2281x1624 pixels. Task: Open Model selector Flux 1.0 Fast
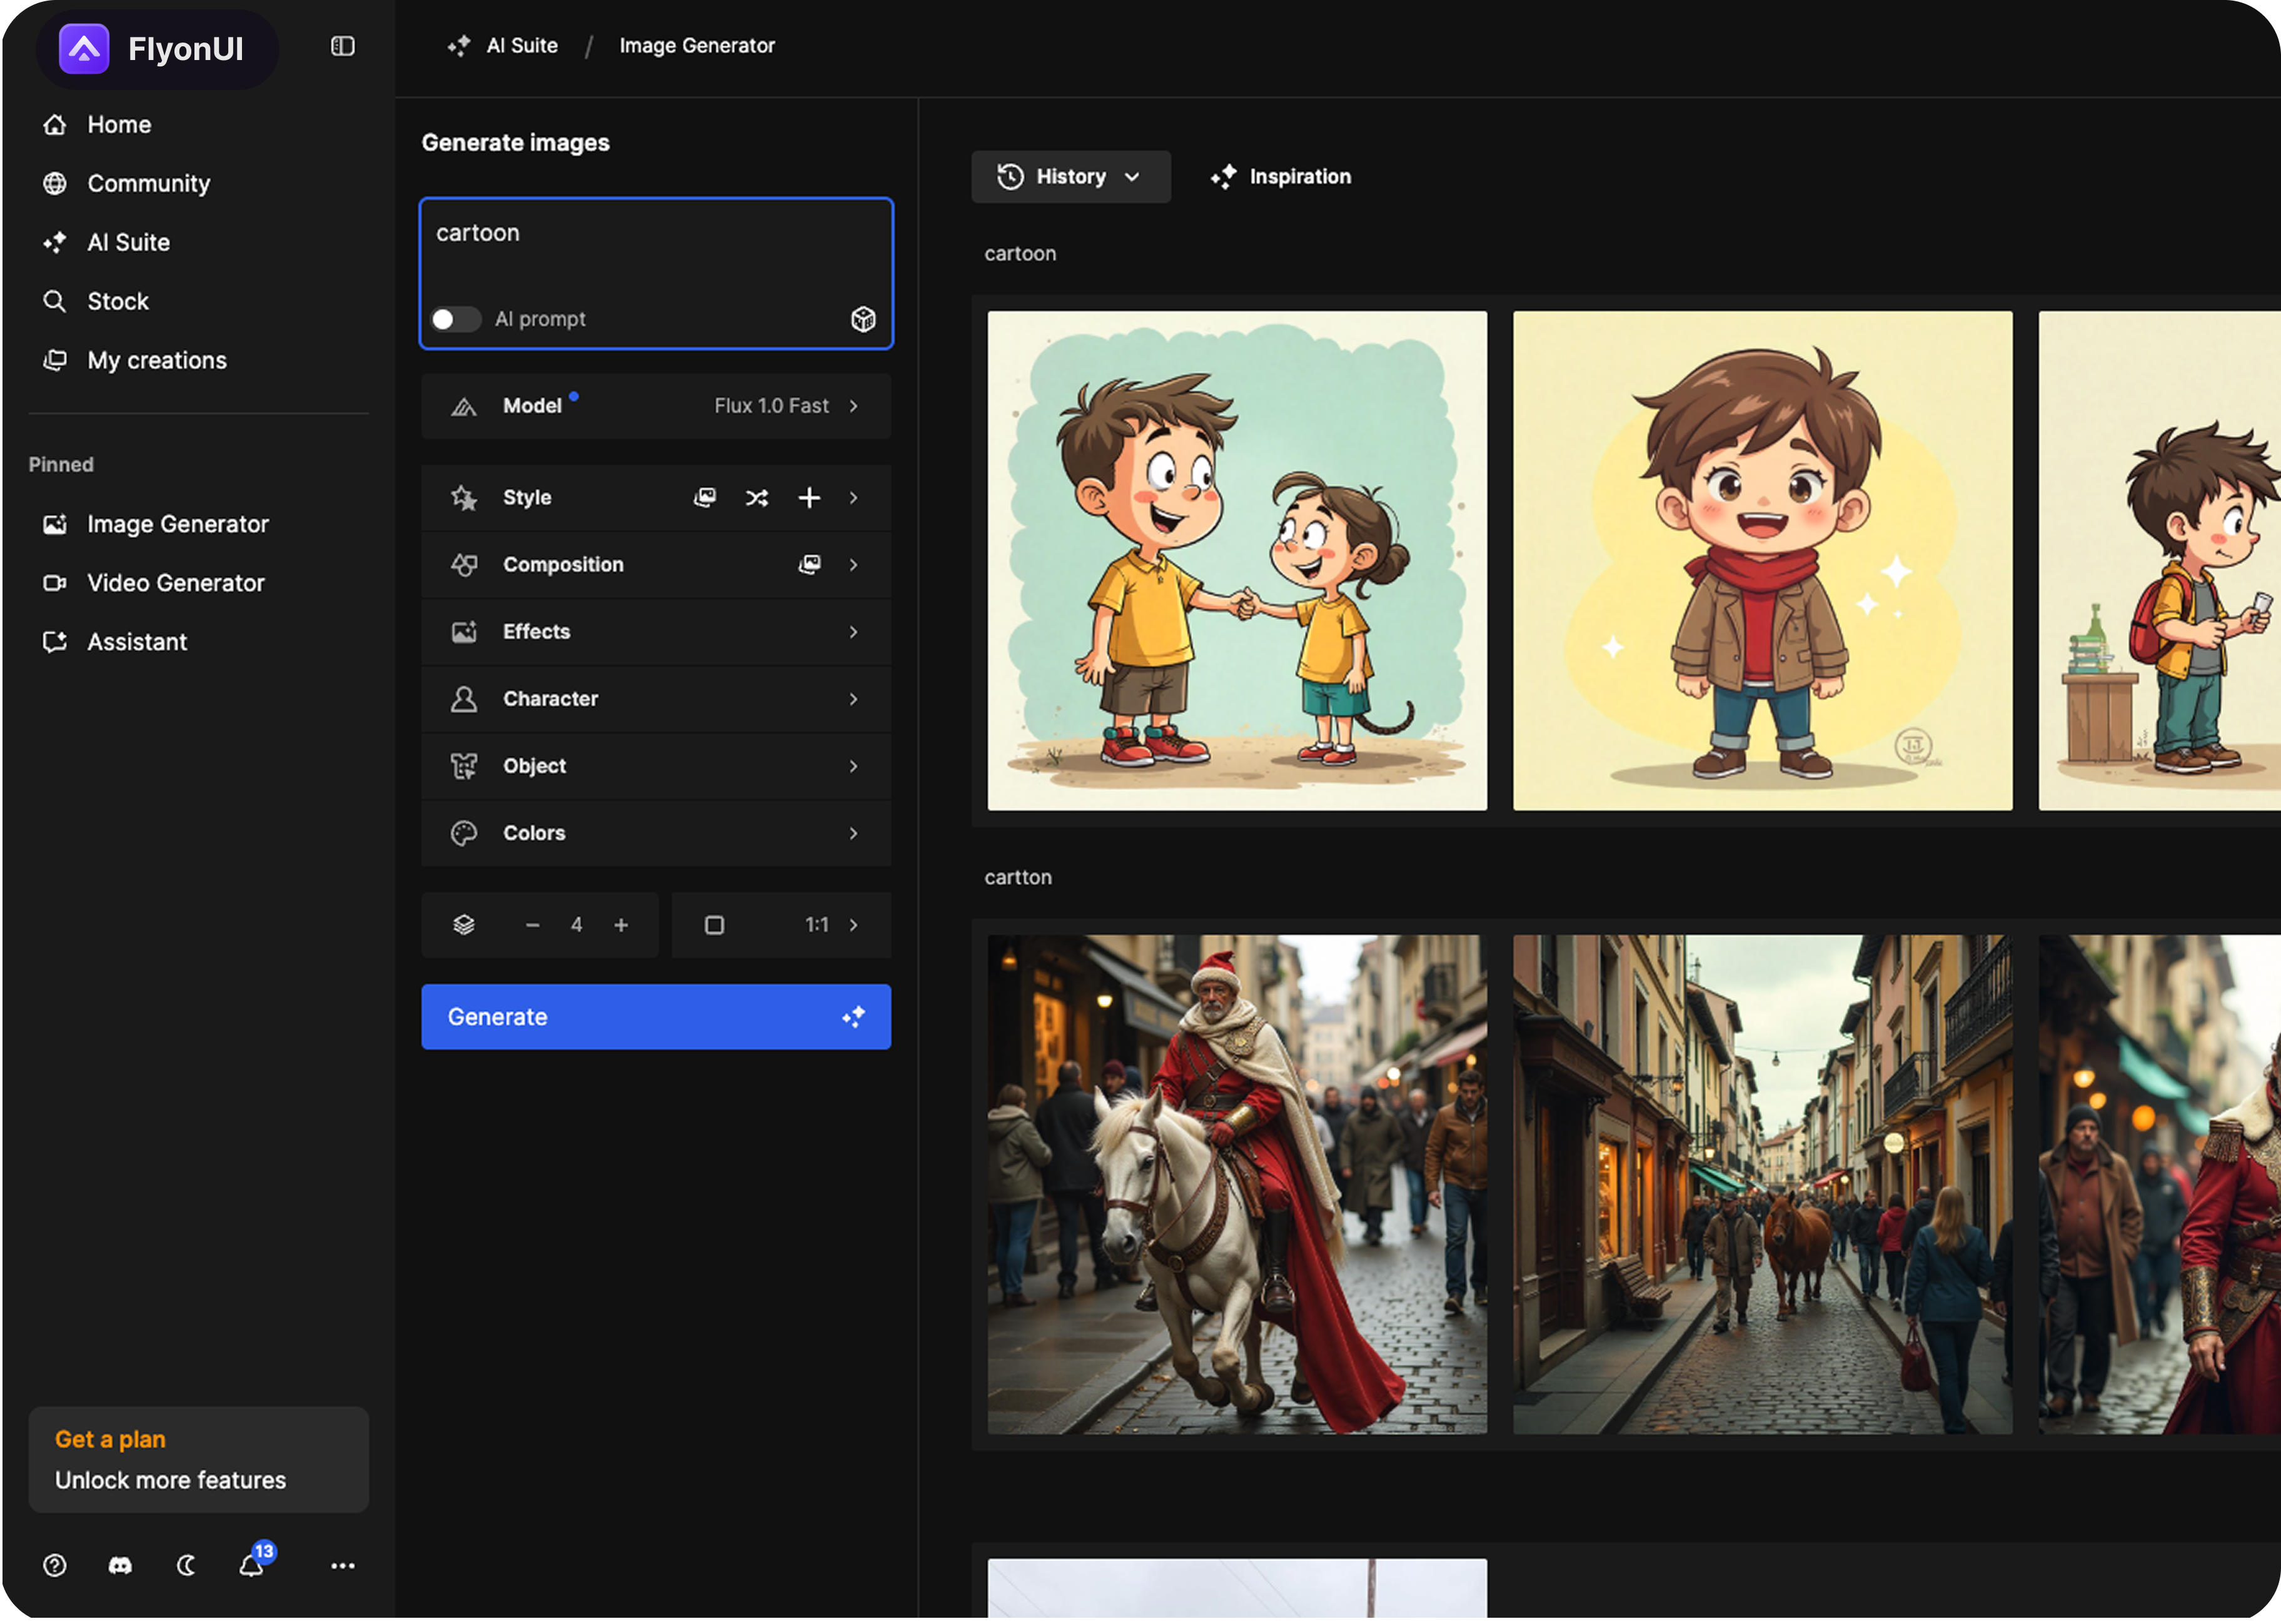point(656,406)
